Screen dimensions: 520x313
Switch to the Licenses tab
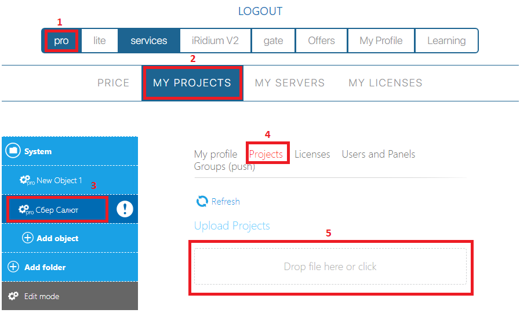coord(312,154)
